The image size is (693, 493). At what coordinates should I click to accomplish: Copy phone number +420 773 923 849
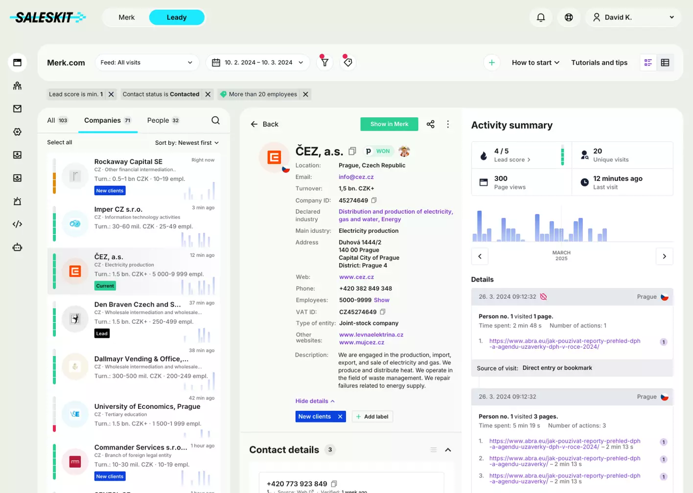tap(334, 484)
